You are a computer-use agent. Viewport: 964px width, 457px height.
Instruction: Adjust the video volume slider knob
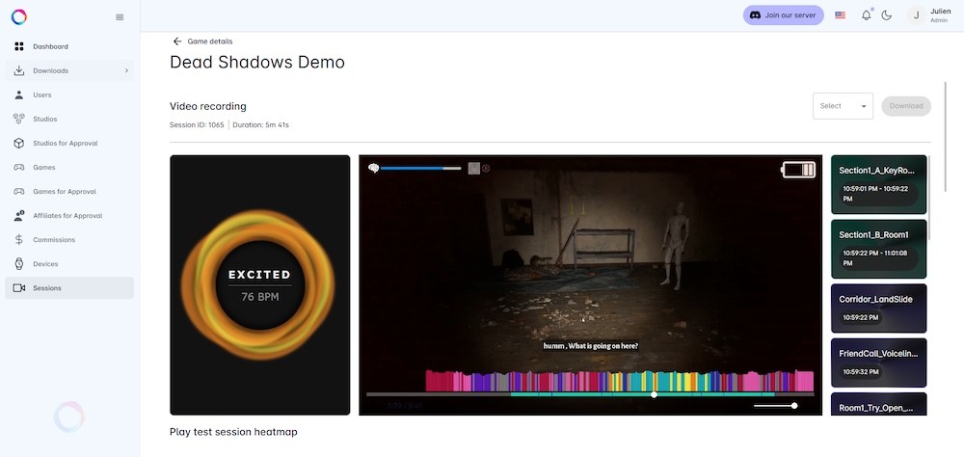(794, 405)
